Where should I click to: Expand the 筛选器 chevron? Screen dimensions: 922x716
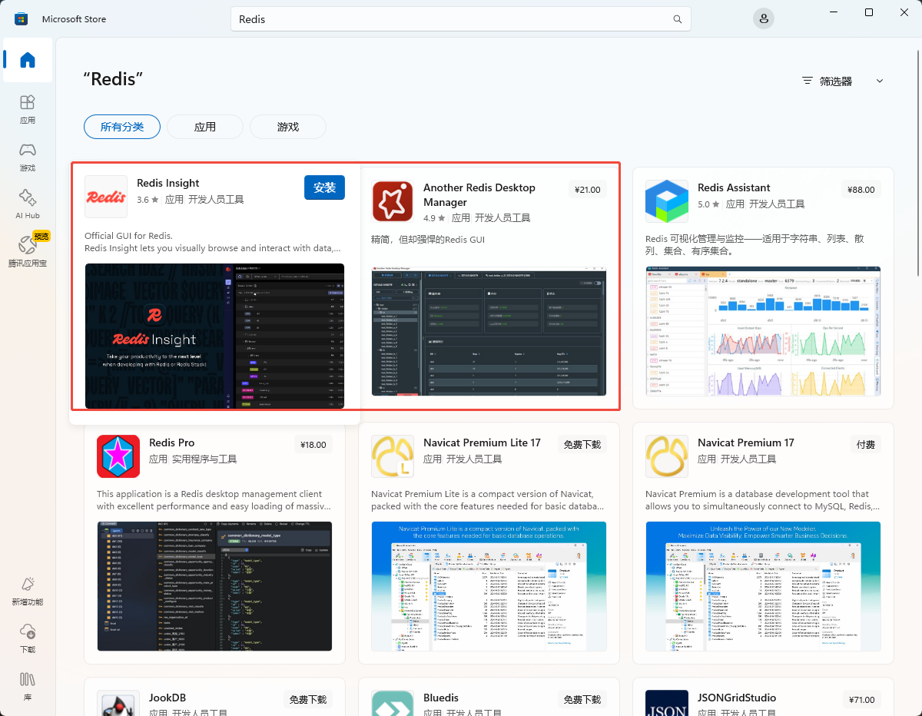point(880,81)
